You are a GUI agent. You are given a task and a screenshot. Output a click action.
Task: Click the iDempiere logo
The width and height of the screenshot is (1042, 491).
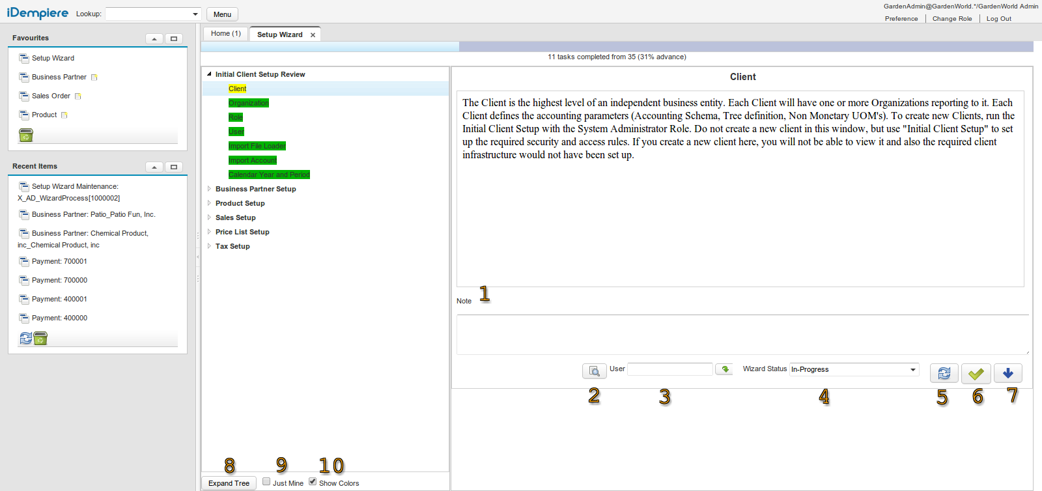coord(38,14)
